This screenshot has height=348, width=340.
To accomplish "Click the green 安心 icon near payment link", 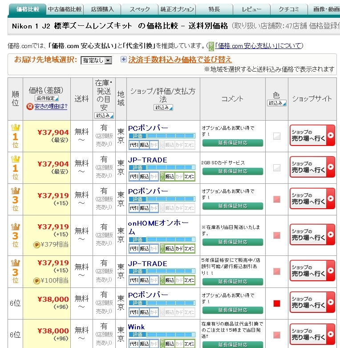I will (x=211, y=46).
